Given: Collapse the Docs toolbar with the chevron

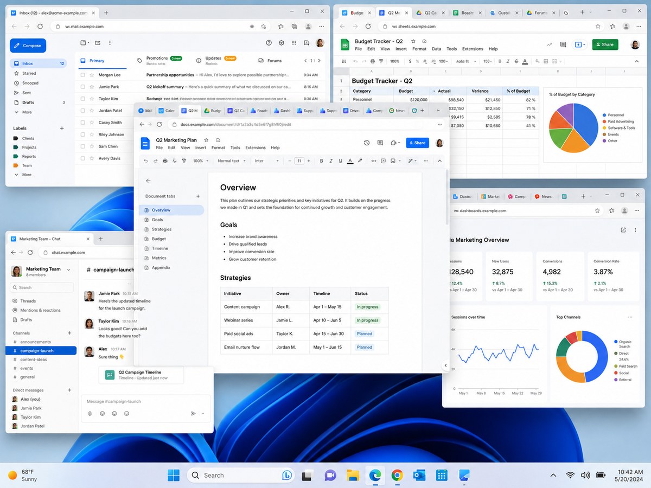Looking at the screenshot, I should click(x=439, y=161).
